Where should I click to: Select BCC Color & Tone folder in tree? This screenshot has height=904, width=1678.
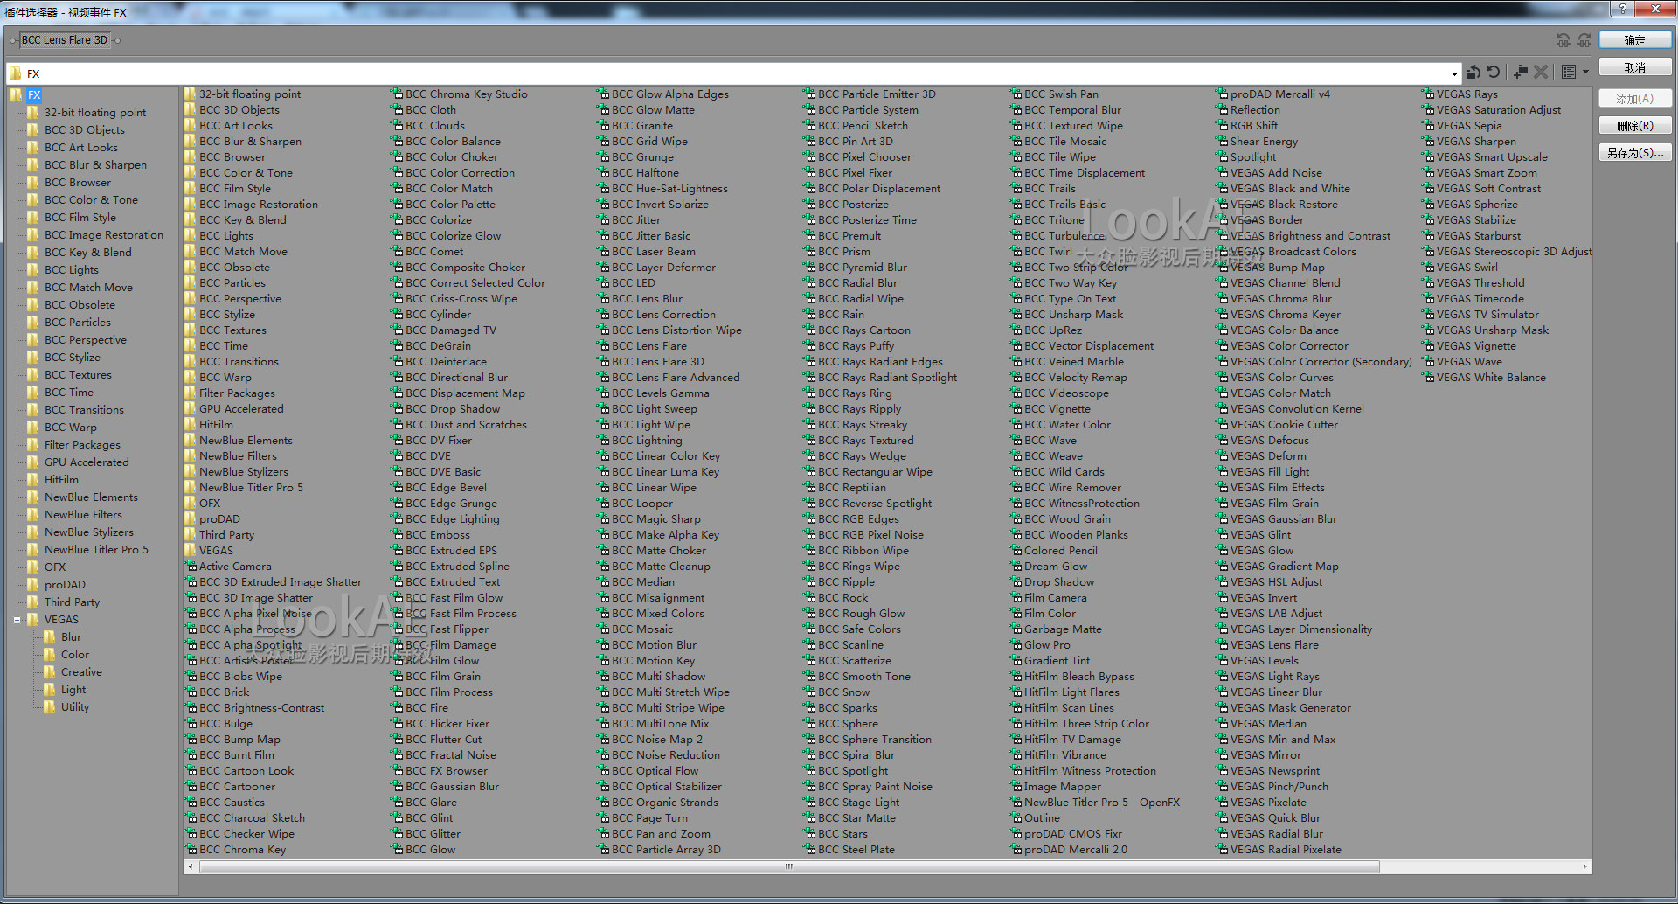[x=91, y=200]
